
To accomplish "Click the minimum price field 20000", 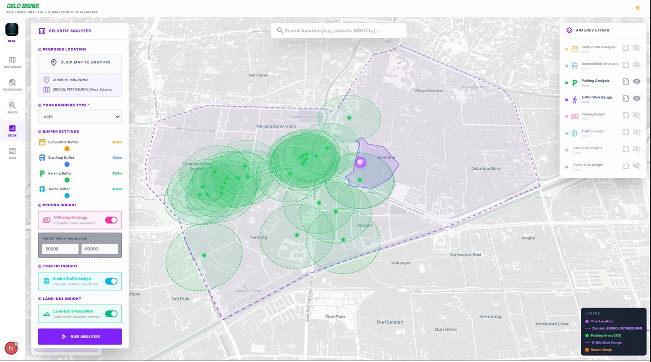I will click(x=60, y=249).
